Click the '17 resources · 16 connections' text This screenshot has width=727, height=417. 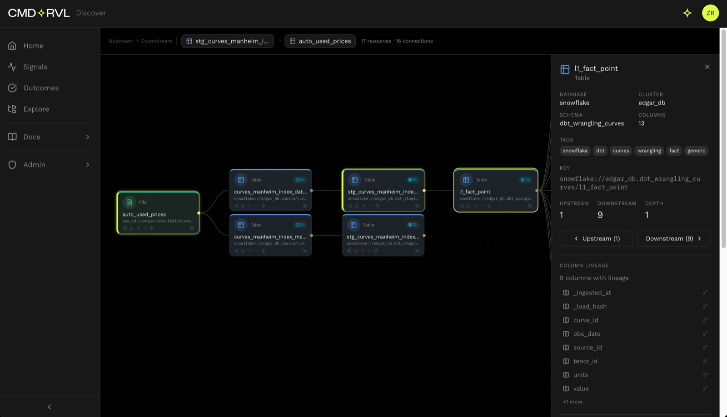[397, 41]
